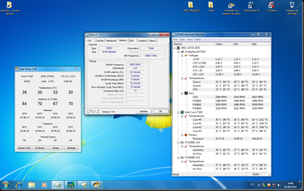Open Real Temp Settings
The width and height of the screenshot is (304, 191).
pos(71,148)
